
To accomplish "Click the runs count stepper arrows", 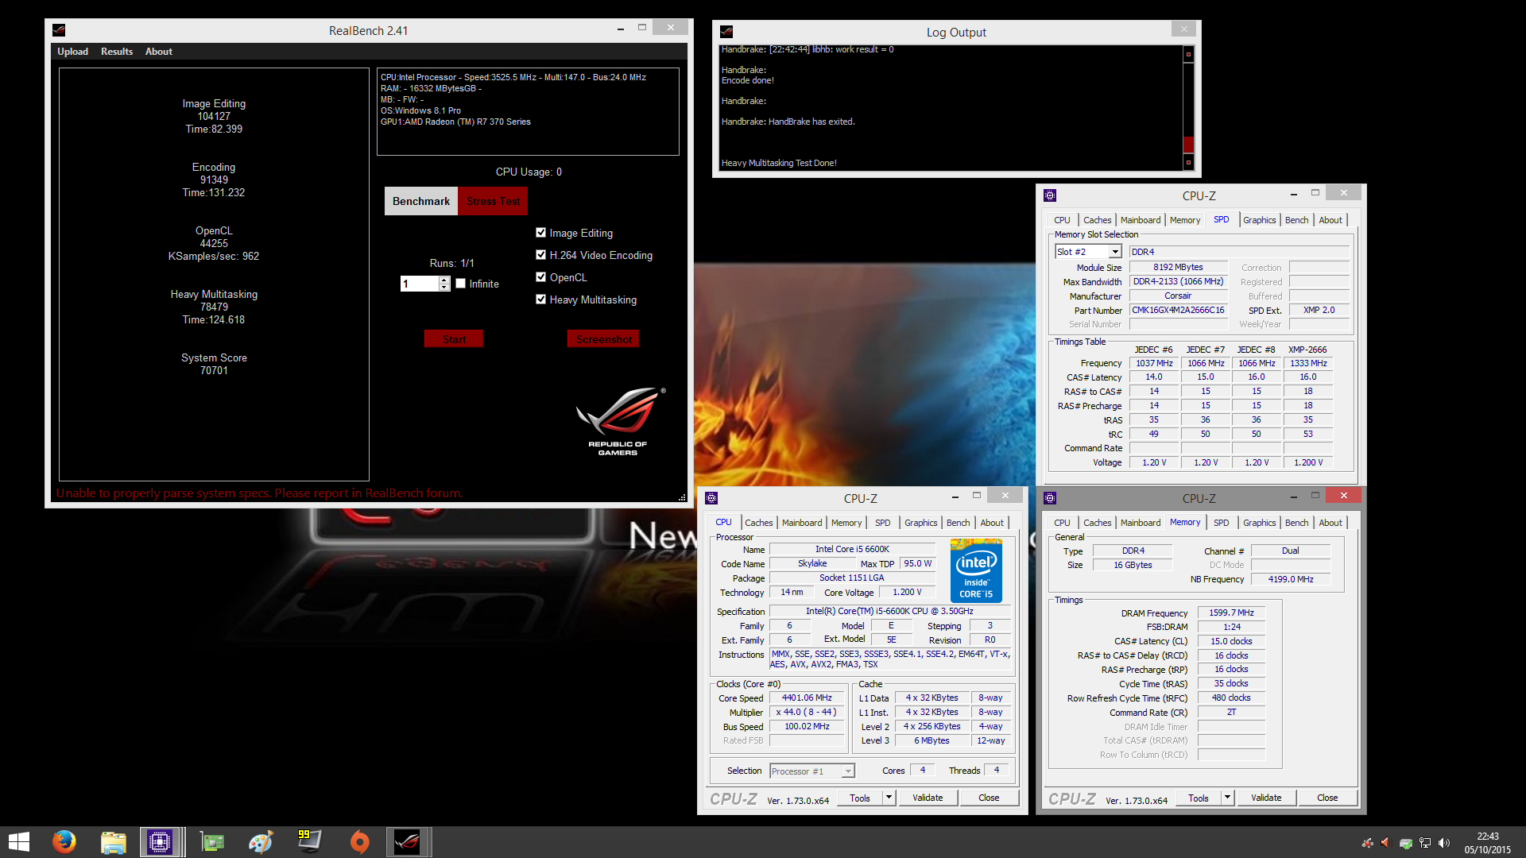I will coord(444,284).
